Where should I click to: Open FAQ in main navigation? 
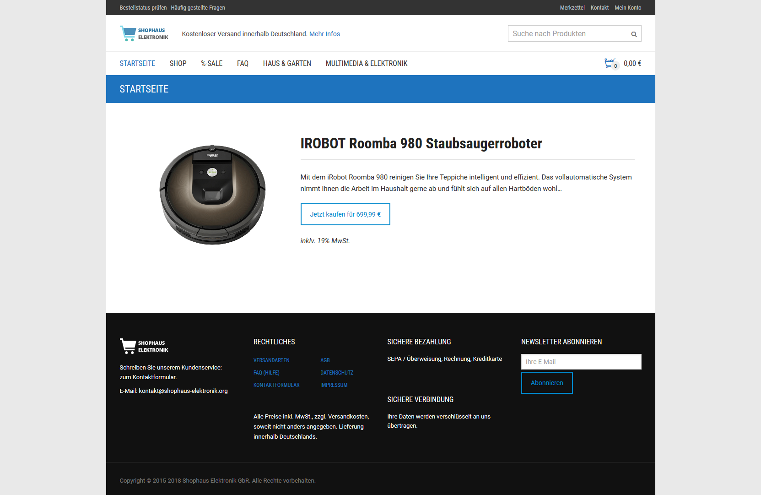point(243,63)
